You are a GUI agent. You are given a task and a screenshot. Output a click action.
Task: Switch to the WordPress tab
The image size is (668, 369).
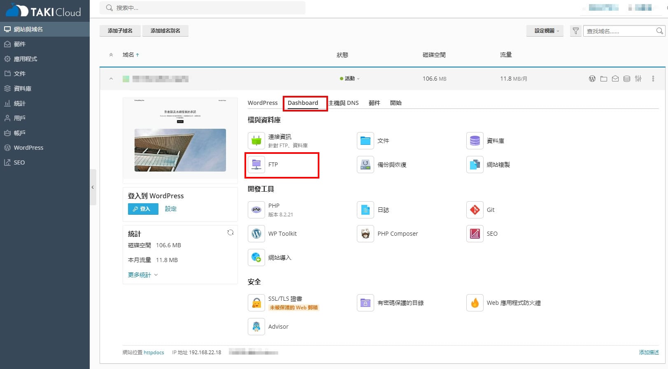click(x=263, y=103)
